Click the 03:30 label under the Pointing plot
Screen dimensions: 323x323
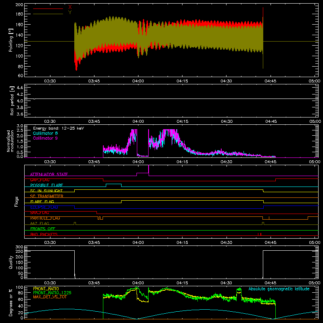(x=50, y=81)
